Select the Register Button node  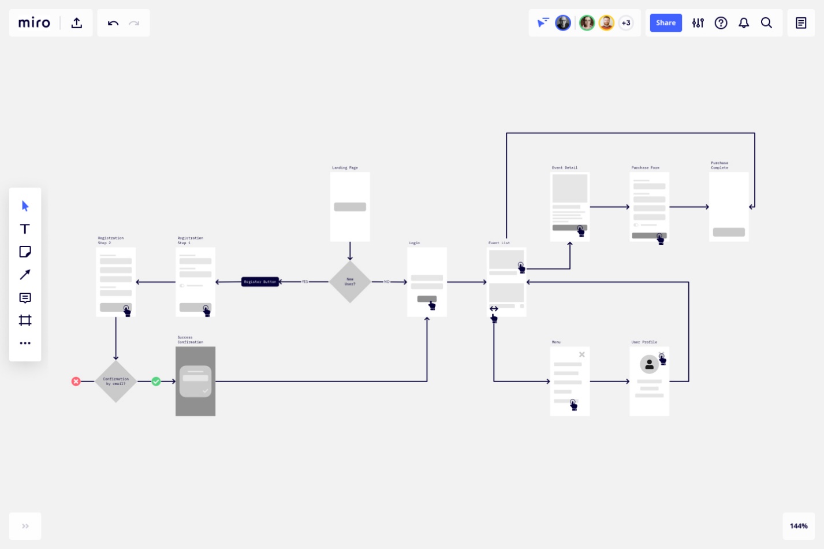coord(260,282)
